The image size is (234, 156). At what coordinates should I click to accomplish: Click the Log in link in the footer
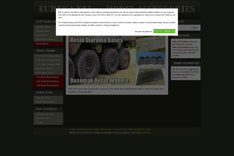click(x=148, y=129)
